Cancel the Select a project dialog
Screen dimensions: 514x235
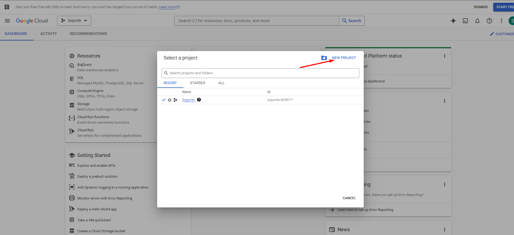point(349,198)
